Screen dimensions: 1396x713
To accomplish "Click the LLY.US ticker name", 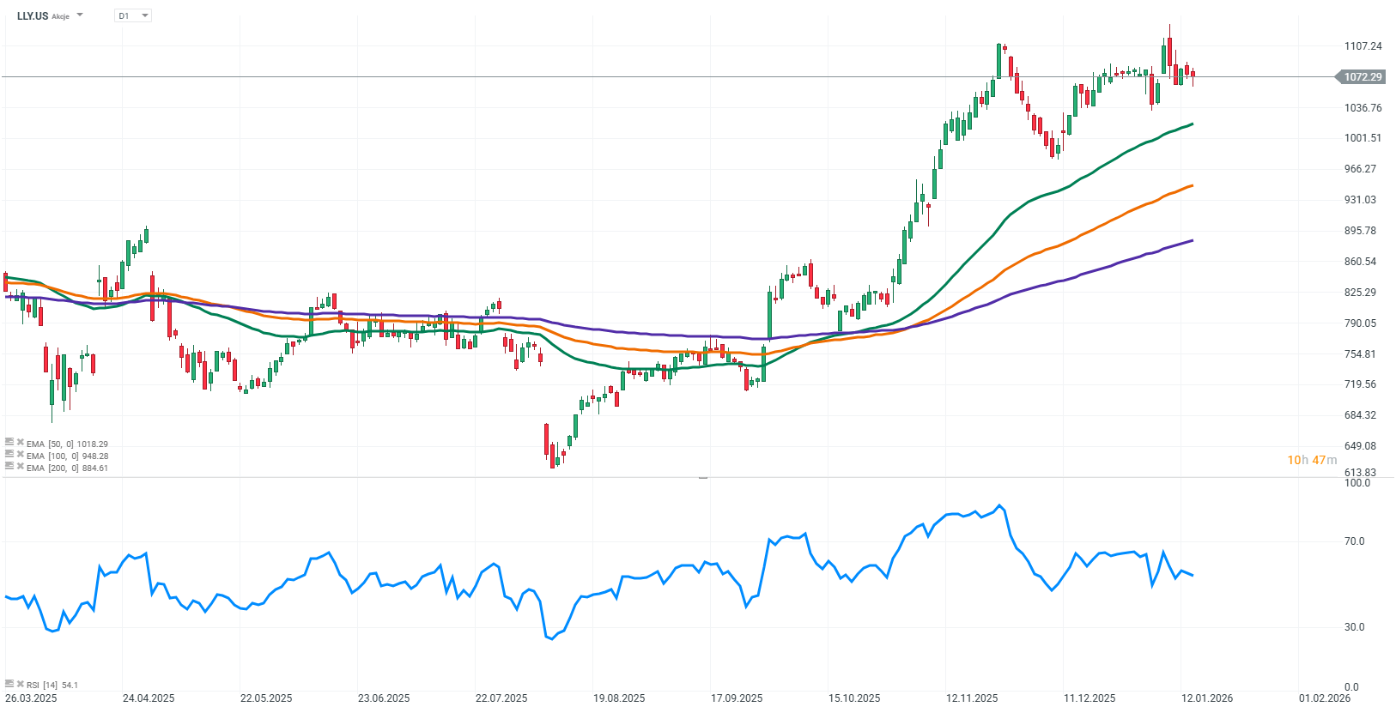I will coord(33,15).
